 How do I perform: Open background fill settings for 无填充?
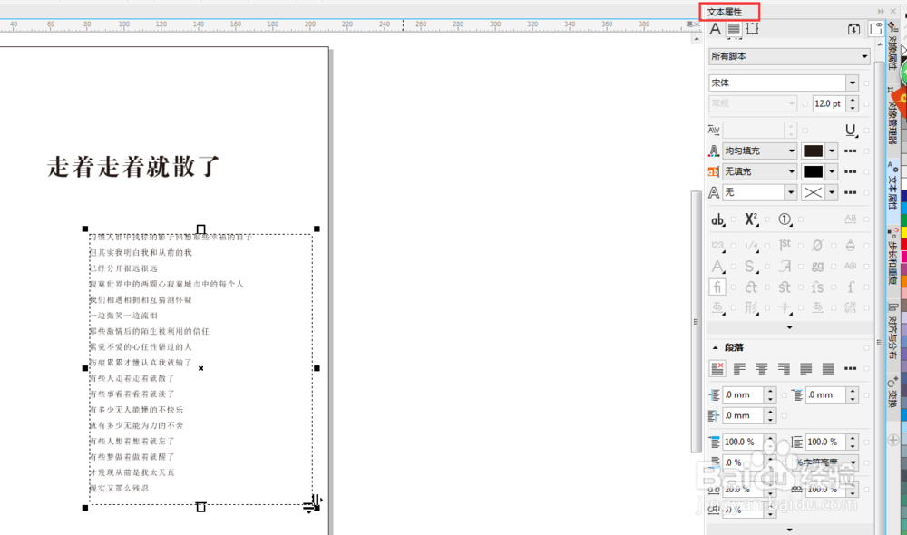(851, 171)
